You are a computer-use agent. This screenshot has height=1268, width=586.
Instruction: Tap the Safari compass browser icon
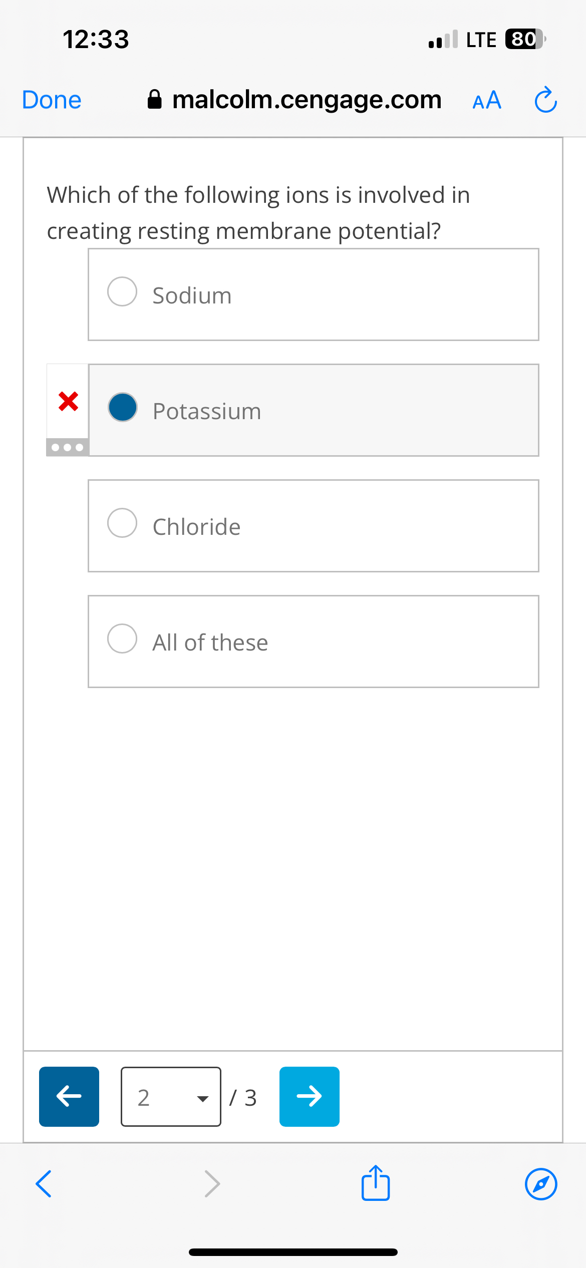click(540, 1183)
